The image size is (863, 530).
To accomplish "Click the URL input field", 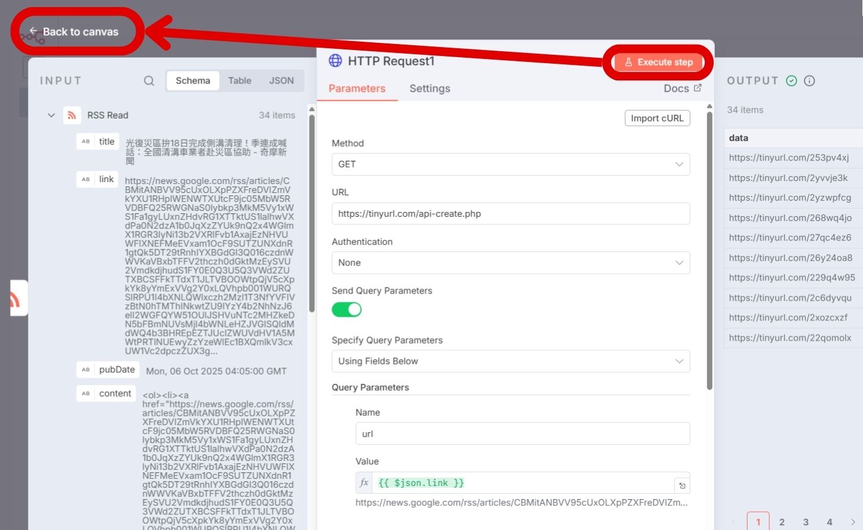I will pyautogui.click(x=510, y=214).
